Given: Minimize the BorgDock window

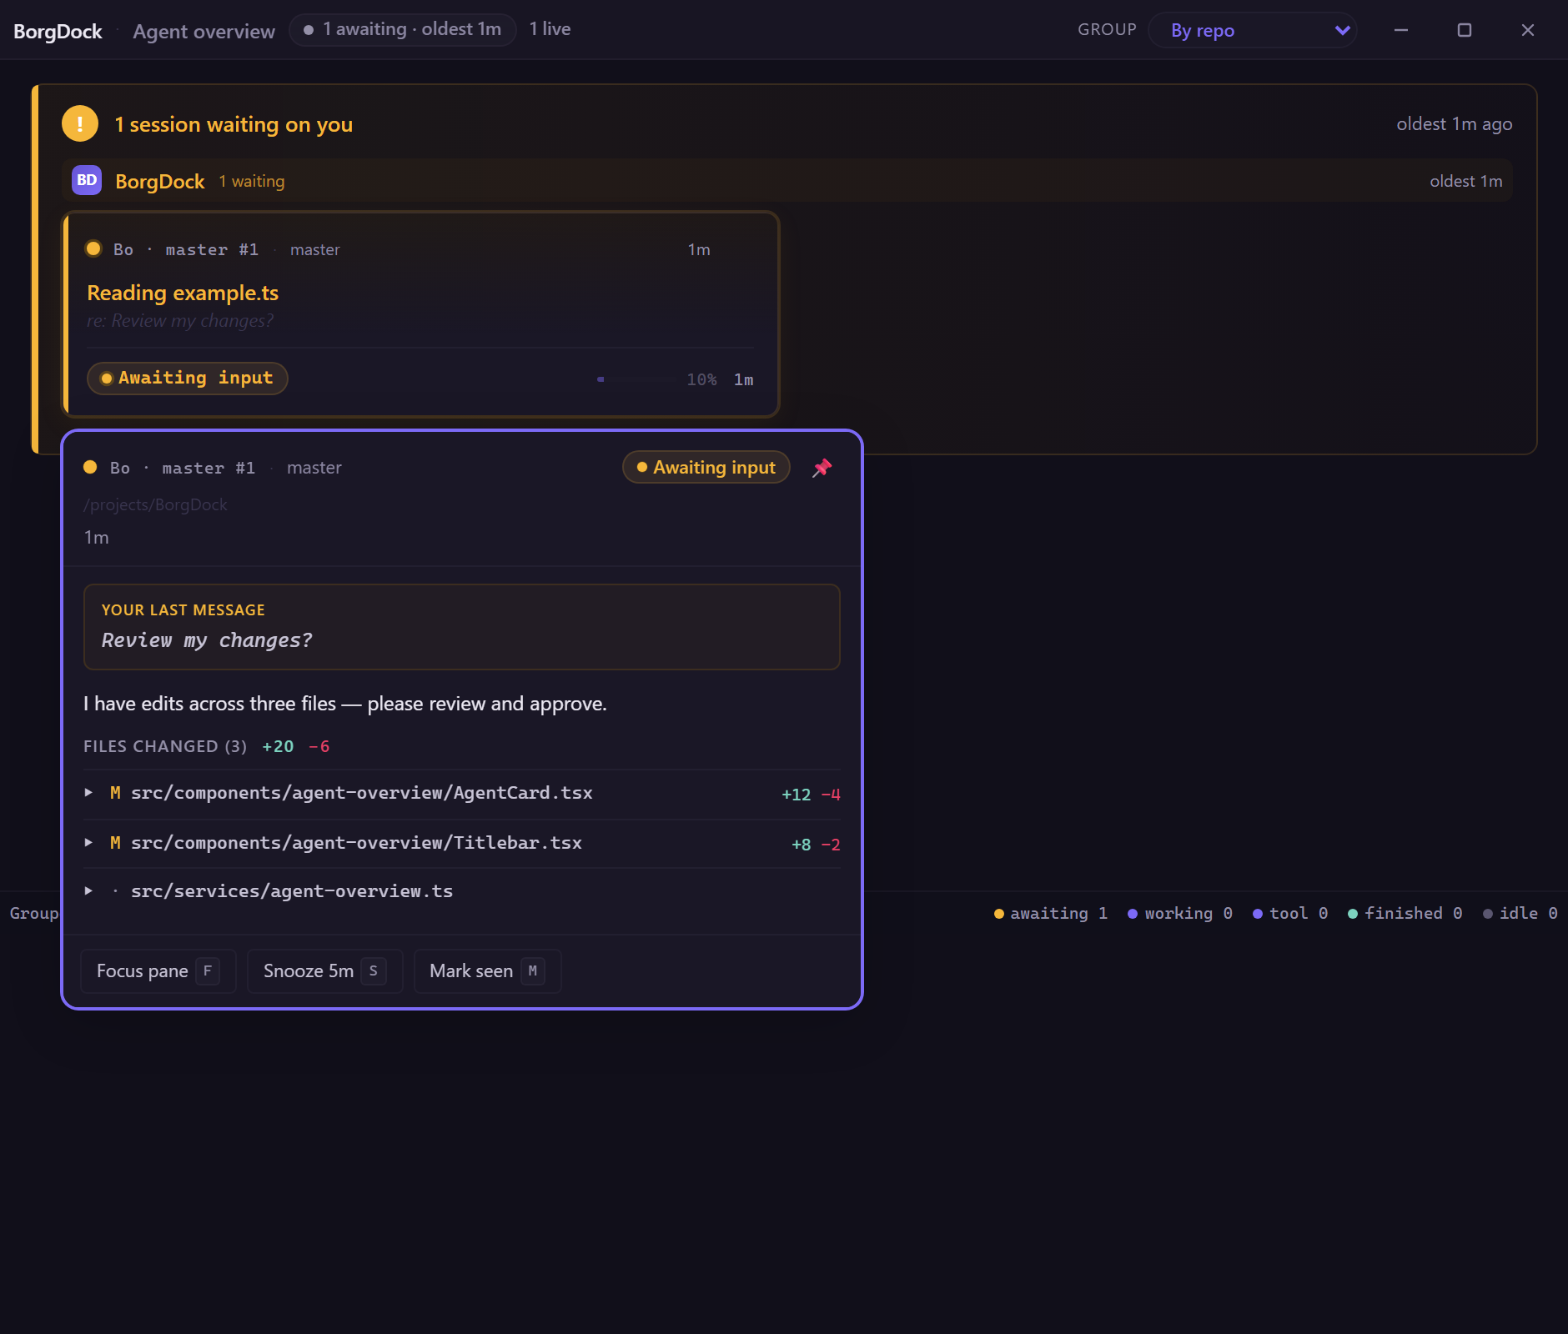Looking at the screenshot, I should (x=1401, y=30).
